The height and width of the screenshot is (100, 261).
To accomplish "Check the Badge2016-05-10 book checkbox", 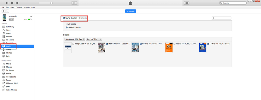I will point(73,44).
